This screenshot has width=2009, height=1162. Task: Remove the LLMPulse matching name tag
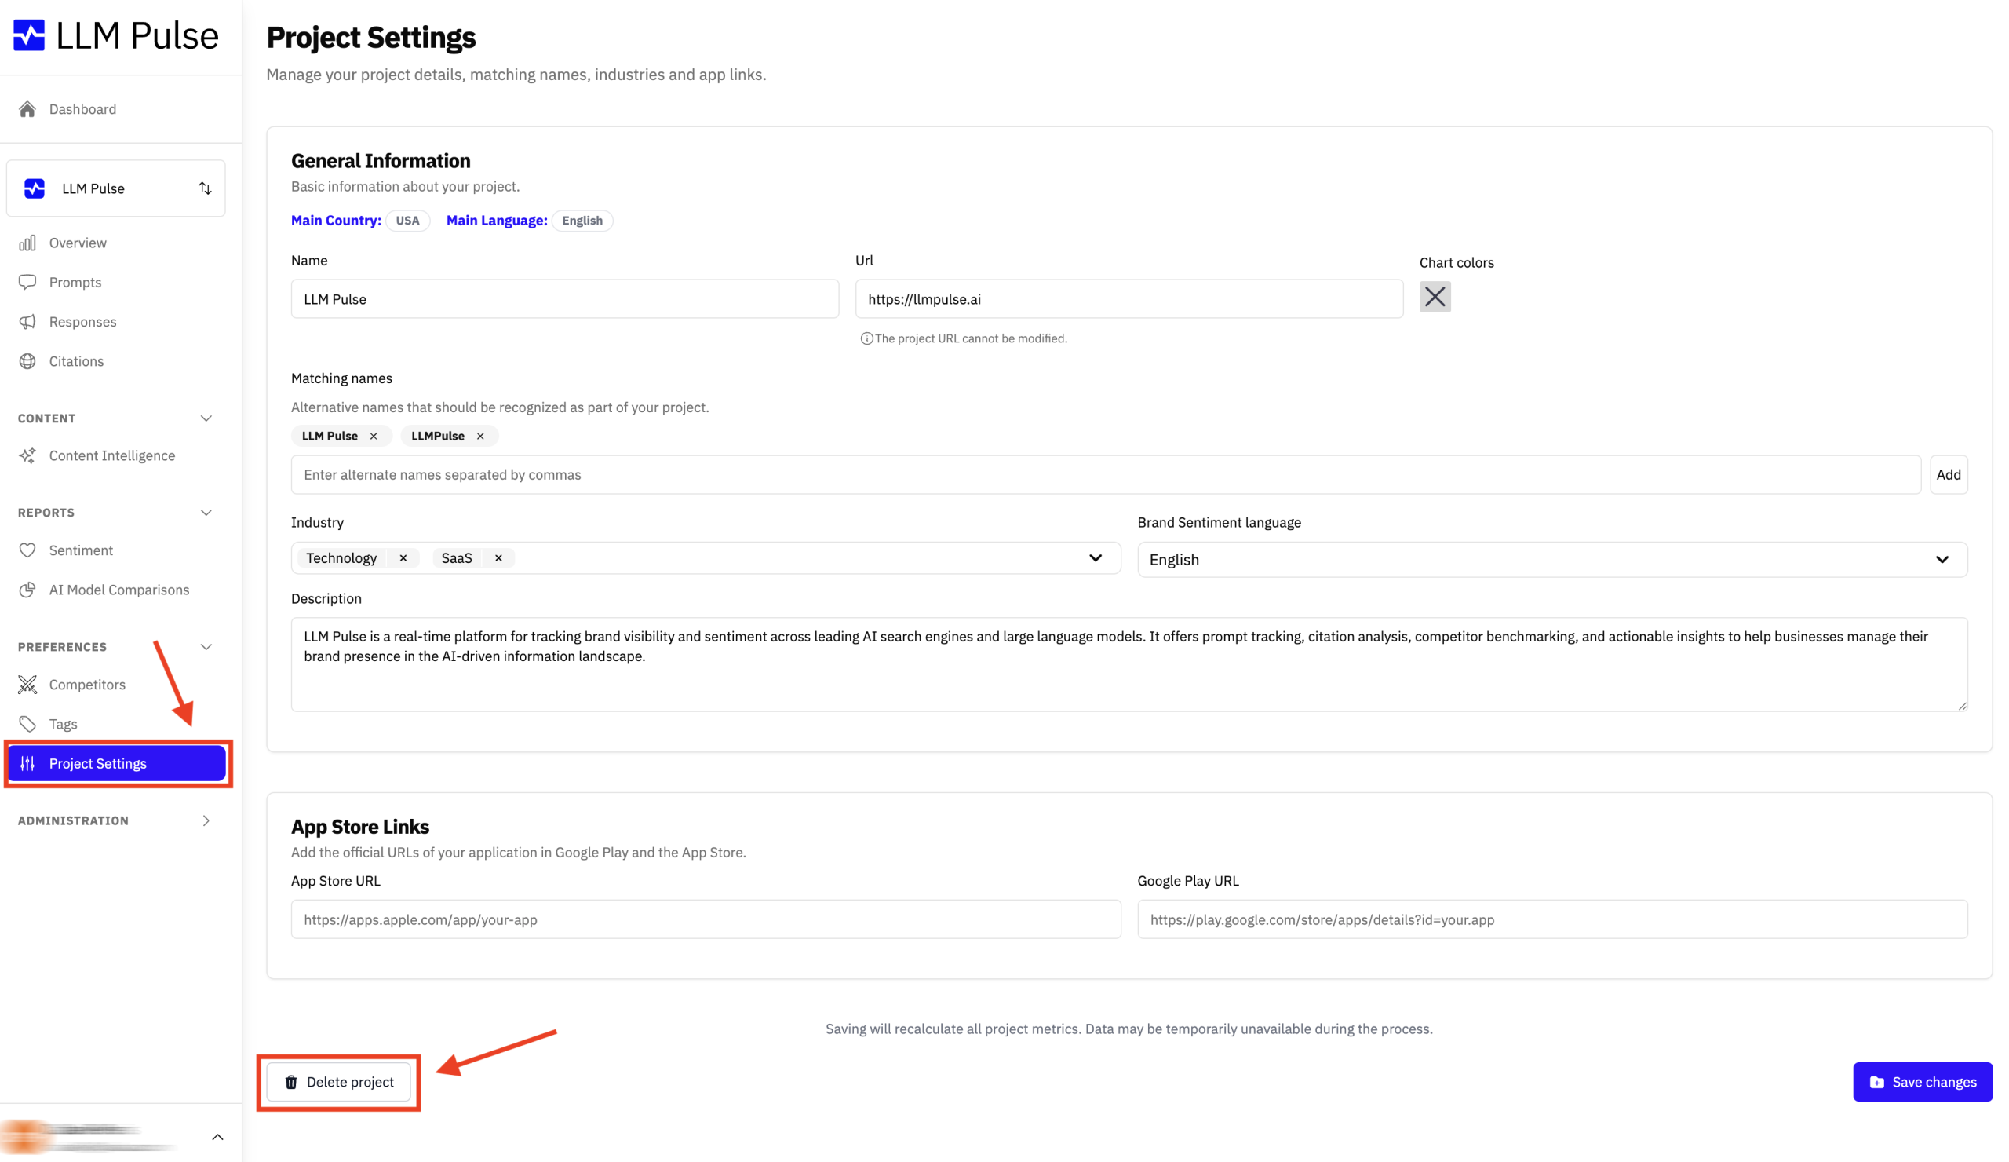click(x=481, y=437)
